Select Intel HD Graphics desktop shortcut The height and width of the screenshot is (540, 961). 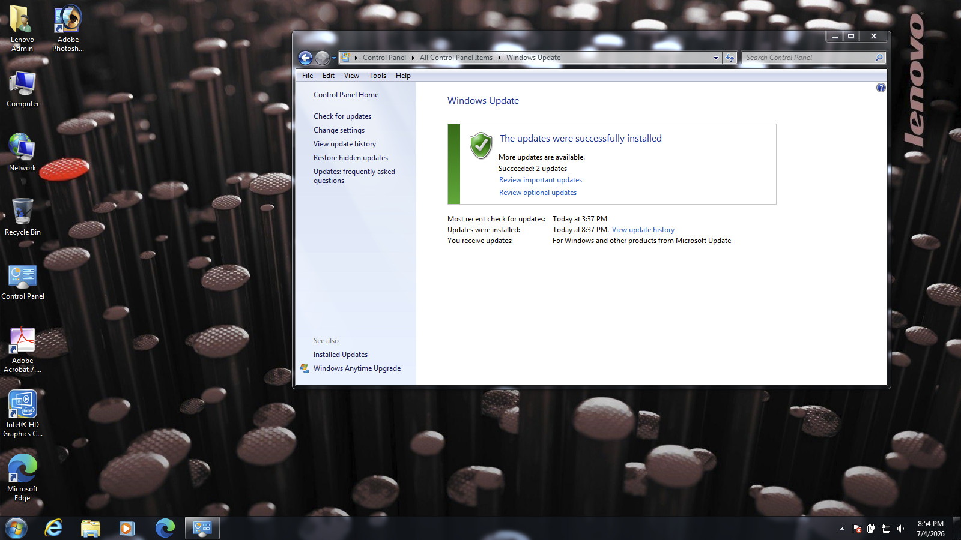(x=23, y=414)
